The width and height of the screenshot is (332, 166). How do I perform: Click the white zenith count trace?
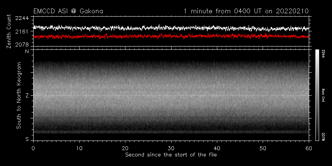[171, 28]
